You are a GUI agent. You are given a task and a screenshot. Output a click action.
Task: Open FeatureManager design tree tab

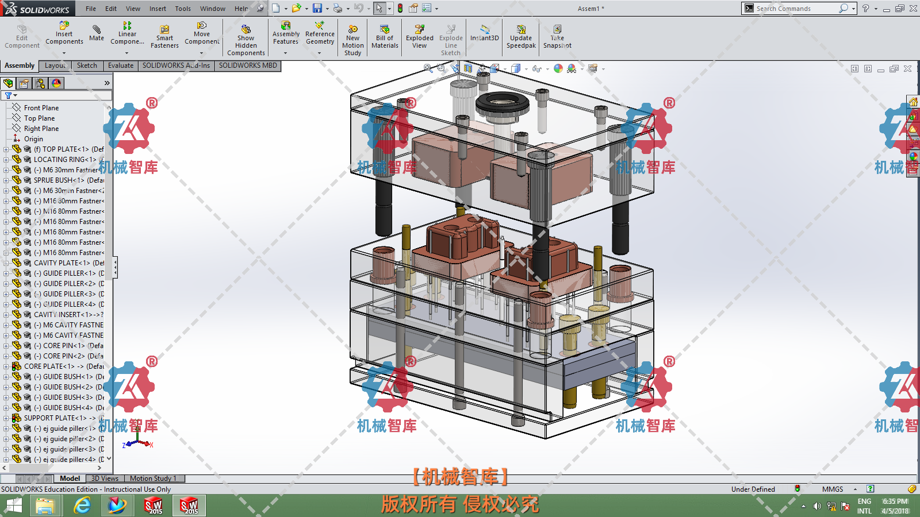tap(8, 83)
